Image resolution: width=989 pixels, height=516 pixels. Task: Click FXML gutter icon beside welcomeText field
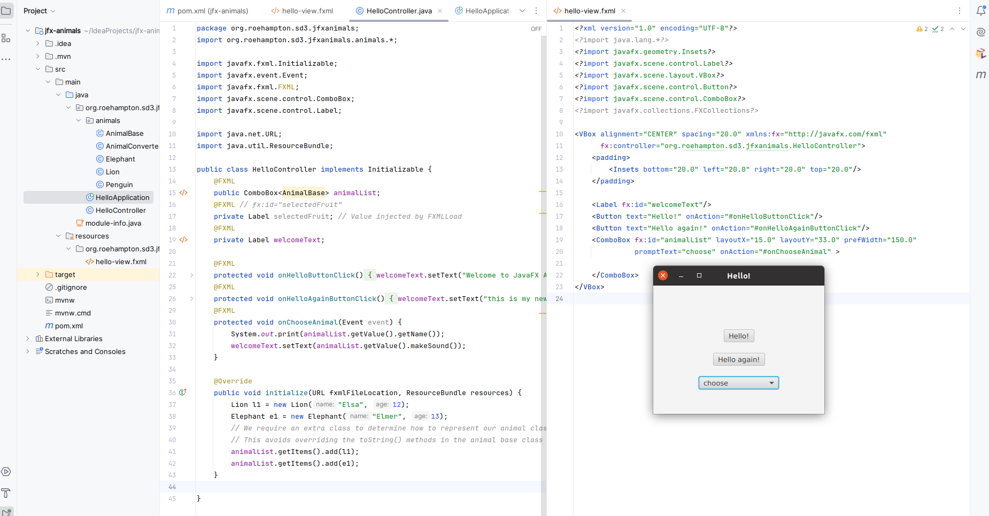pos(183,240)
